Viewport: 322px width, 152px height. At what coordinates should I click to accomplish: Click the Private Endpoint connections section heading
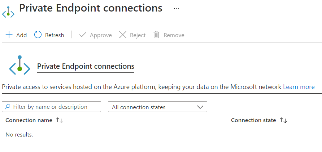[x=86, y=66]
